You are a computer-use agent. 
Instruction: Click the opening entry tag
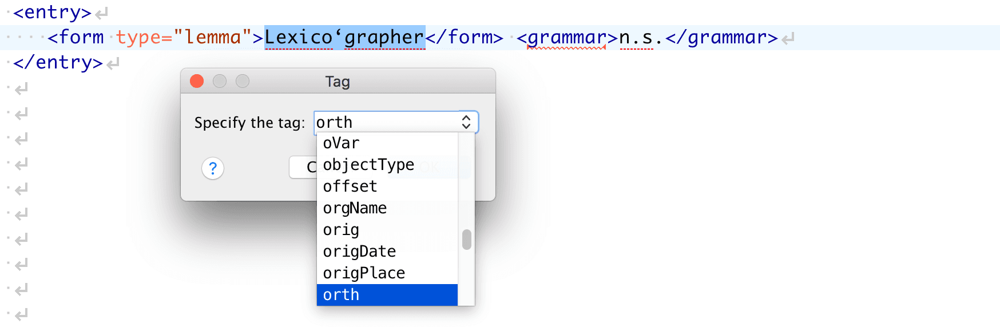[x=52, y=12]
